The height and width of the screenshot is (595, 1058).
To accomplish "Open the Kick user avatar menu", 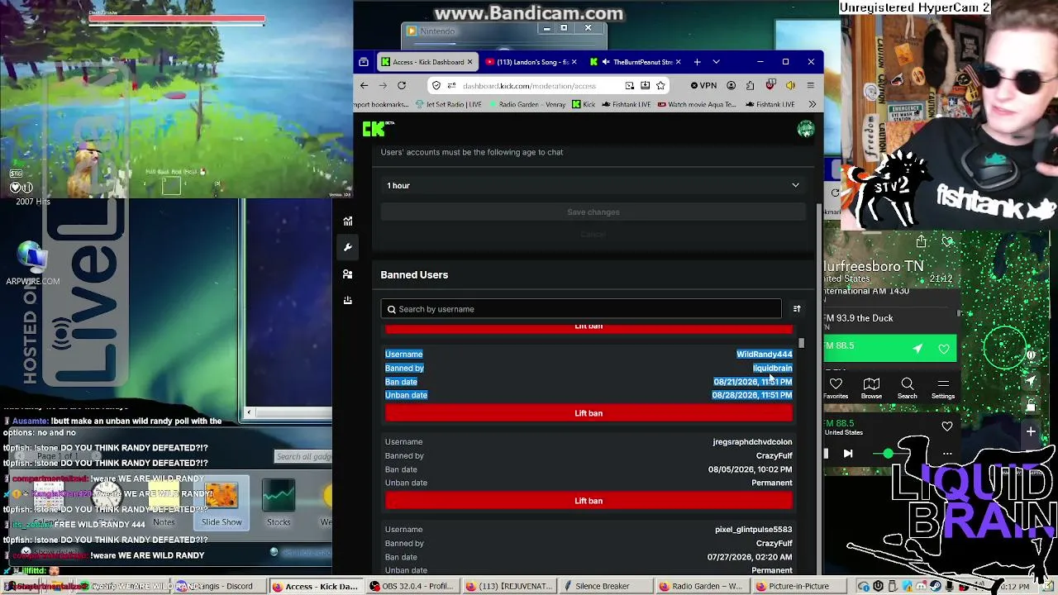I will [806, 129].
